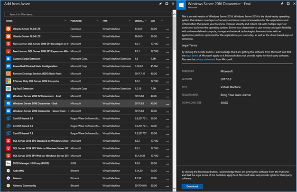
Task: Click the version 13.1.4435 cell
Action: pos(140,155)
